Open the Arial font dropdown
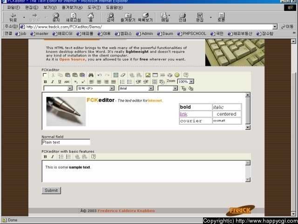 pyautogui.click(x=151, y=88)
